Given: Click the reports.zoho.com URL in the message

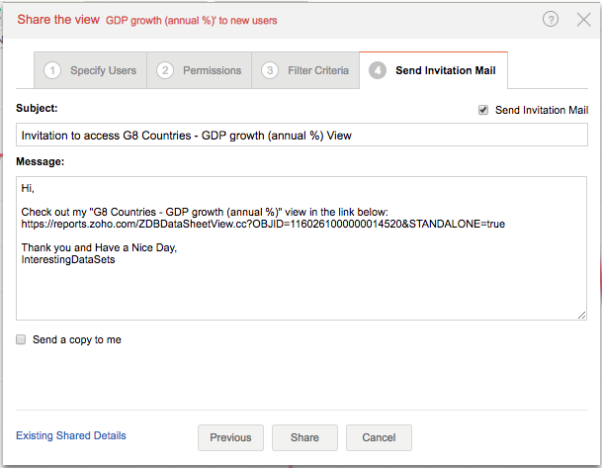Looking at the screenshot, I should (x=262, y=225).
